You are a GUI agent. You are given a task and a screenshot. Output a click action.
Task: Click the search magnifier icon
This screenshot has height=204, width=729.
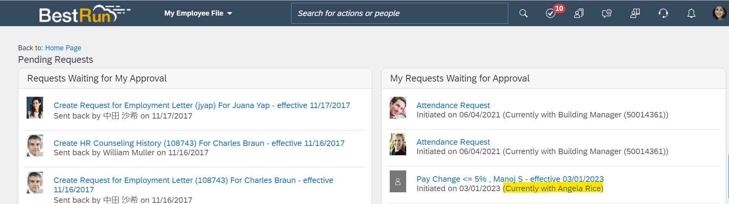coord(523,14)
